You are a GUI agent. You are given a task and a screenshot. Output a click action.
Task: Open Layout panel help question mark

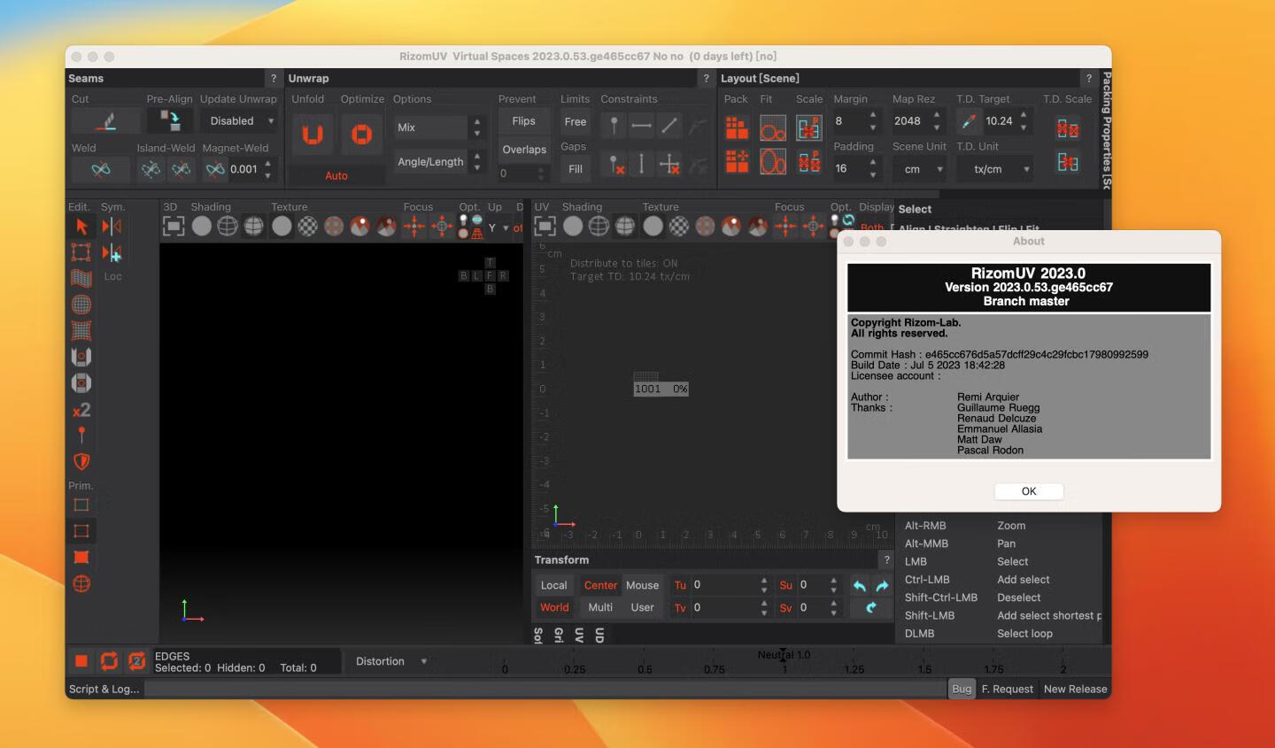[1089, 79]
